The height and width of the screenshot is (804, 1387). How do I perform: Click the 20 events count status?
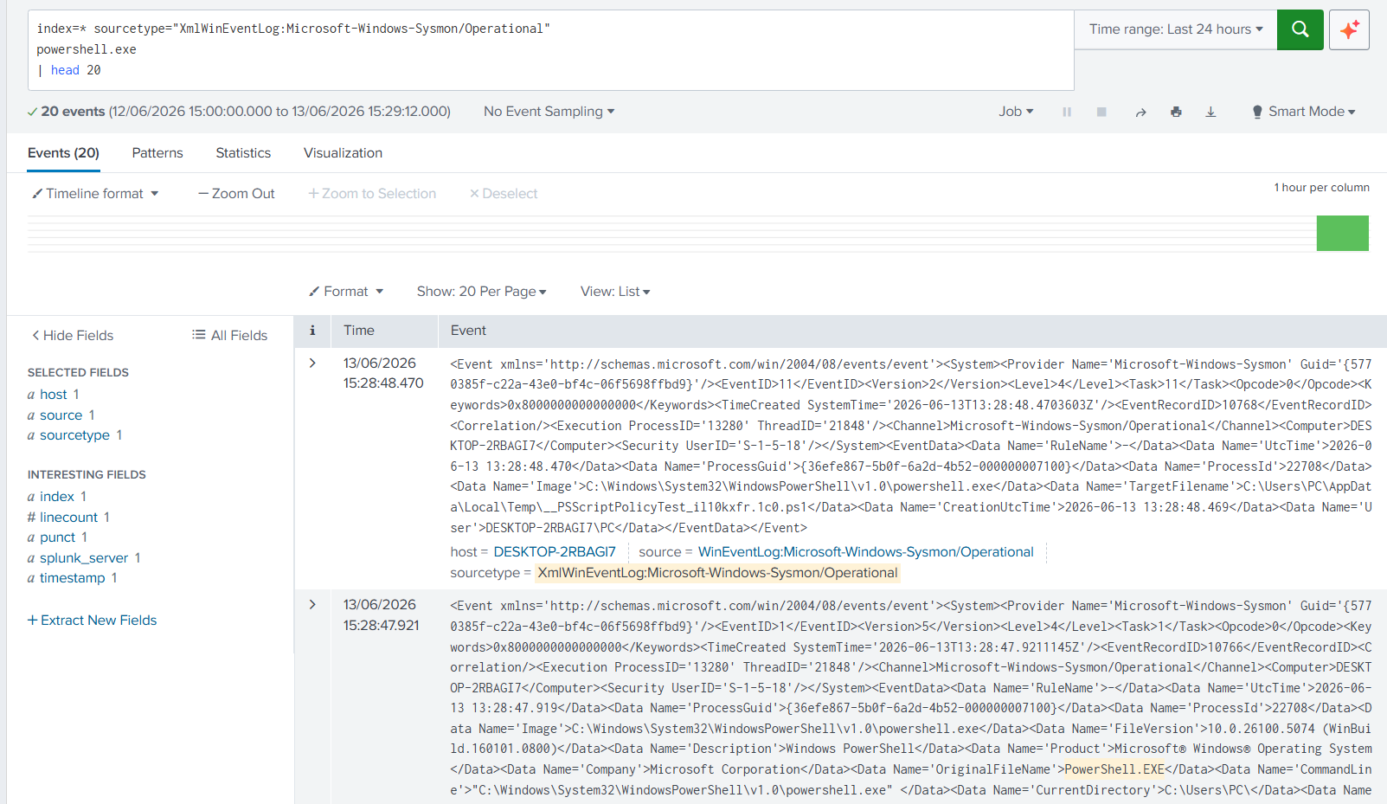[x=73, y=112]
